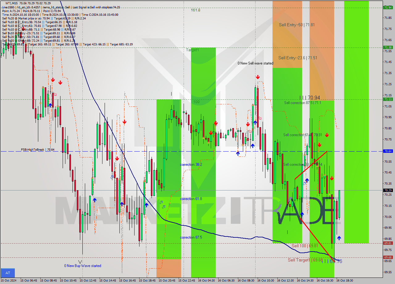Click the 71.25 tick on price axis
The image size is (395, 284).
pyautogui.click(x=388, y=84)
